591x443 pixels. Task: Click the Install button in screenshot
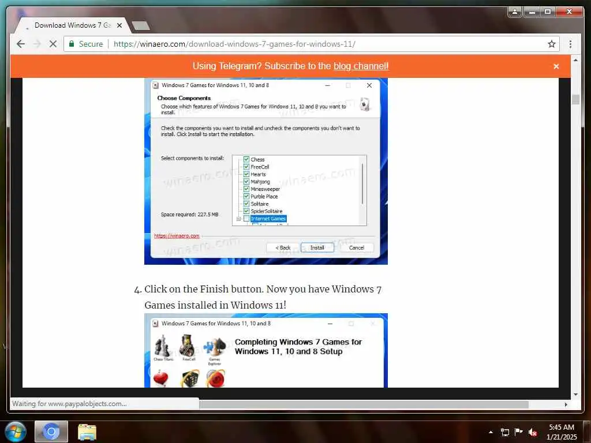(x=317, y=247)
